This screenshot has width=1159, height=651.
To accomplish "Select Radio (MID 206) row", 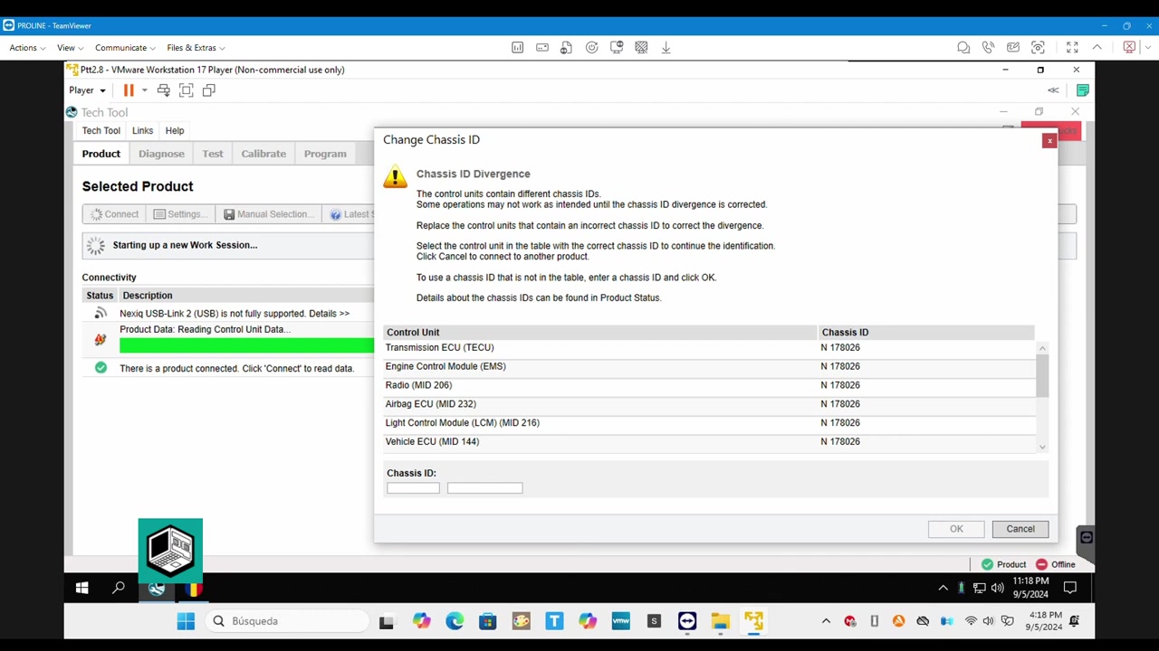I will click(709, 386).
